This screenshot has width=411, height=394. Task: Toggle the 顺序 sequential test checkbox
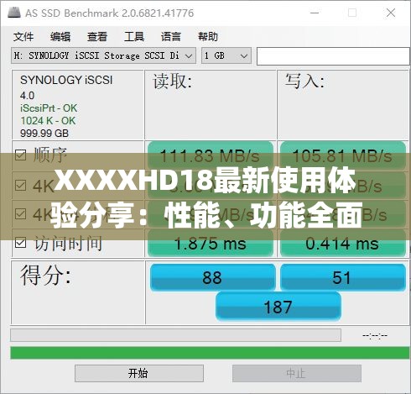click(20, 155)
